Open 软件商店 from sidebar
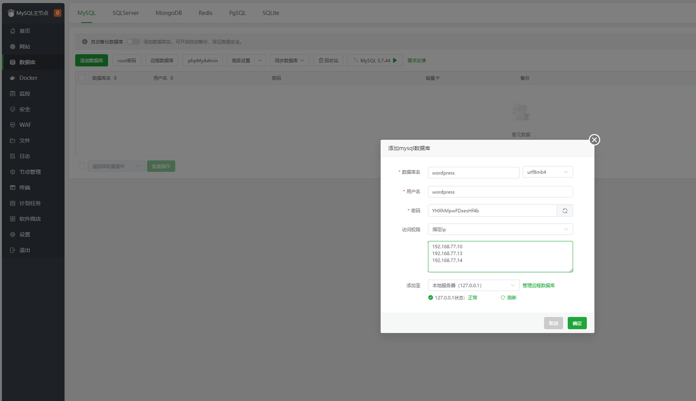The height and width of the screenshot is (401, 696). click(30, 219)
